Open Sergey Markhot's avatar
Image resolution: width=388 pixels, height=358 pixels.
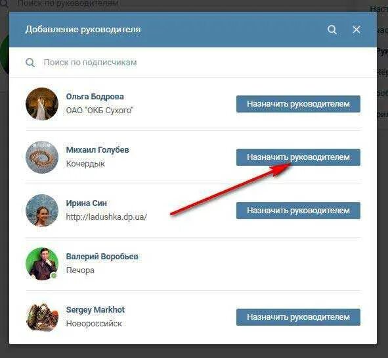pyautogui.click(x=42, y=317)
